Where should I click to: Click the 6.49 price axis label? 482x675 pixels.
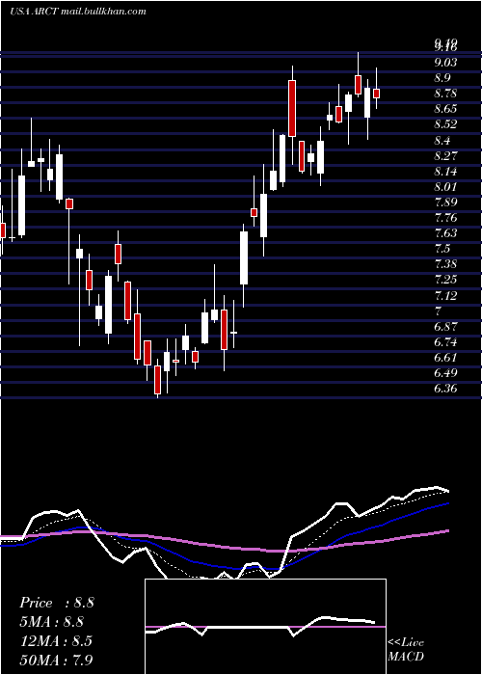tap(445, 373)
